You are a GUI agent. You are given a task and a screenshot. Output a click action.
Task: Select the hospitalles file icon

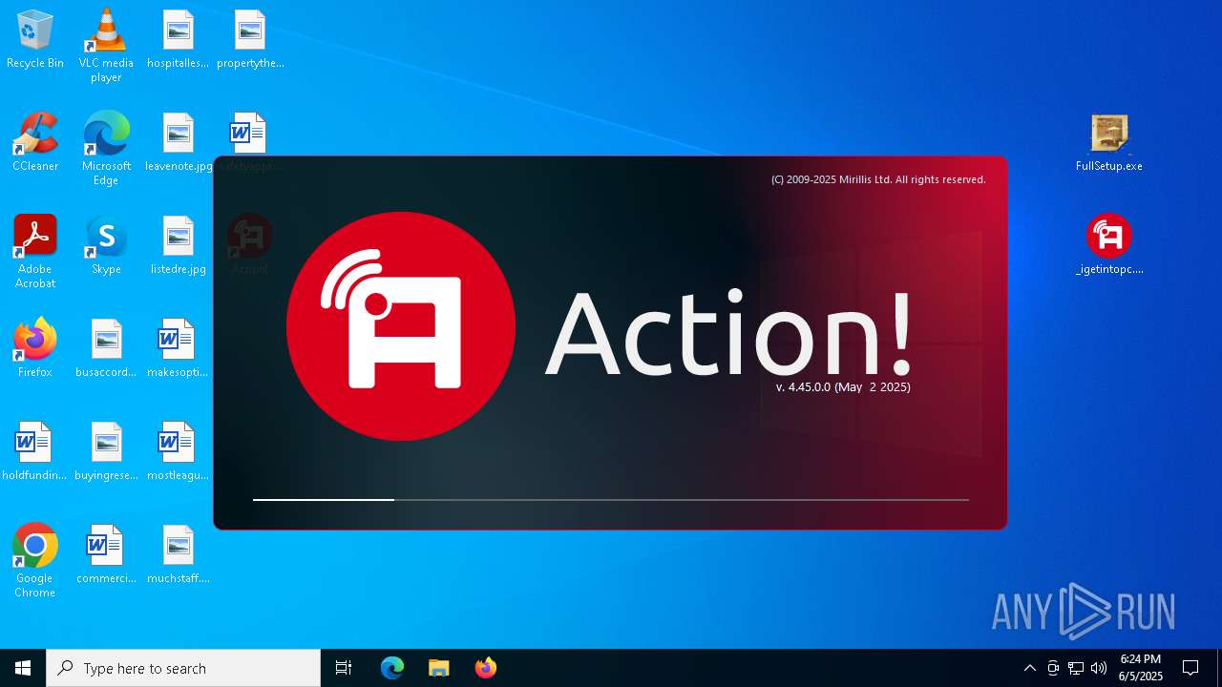click(178, 40)
